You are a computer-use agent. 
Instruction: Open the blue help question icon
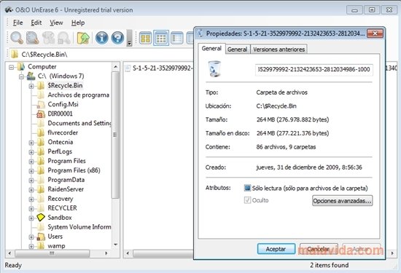(117, 38)
